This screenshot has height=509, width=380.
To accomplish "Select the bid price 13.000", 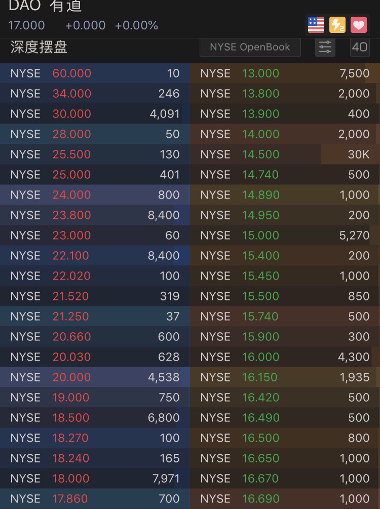I will tap(261, 73).
